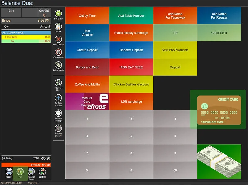Screen dimensions: 248x185
Task: Select the cash payment image
Action: (219, 161)
